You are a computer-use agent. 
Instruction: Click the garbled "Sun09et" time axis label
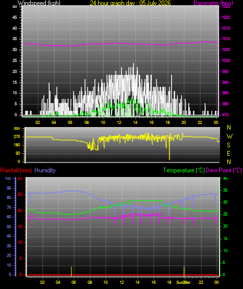(183, 282)
